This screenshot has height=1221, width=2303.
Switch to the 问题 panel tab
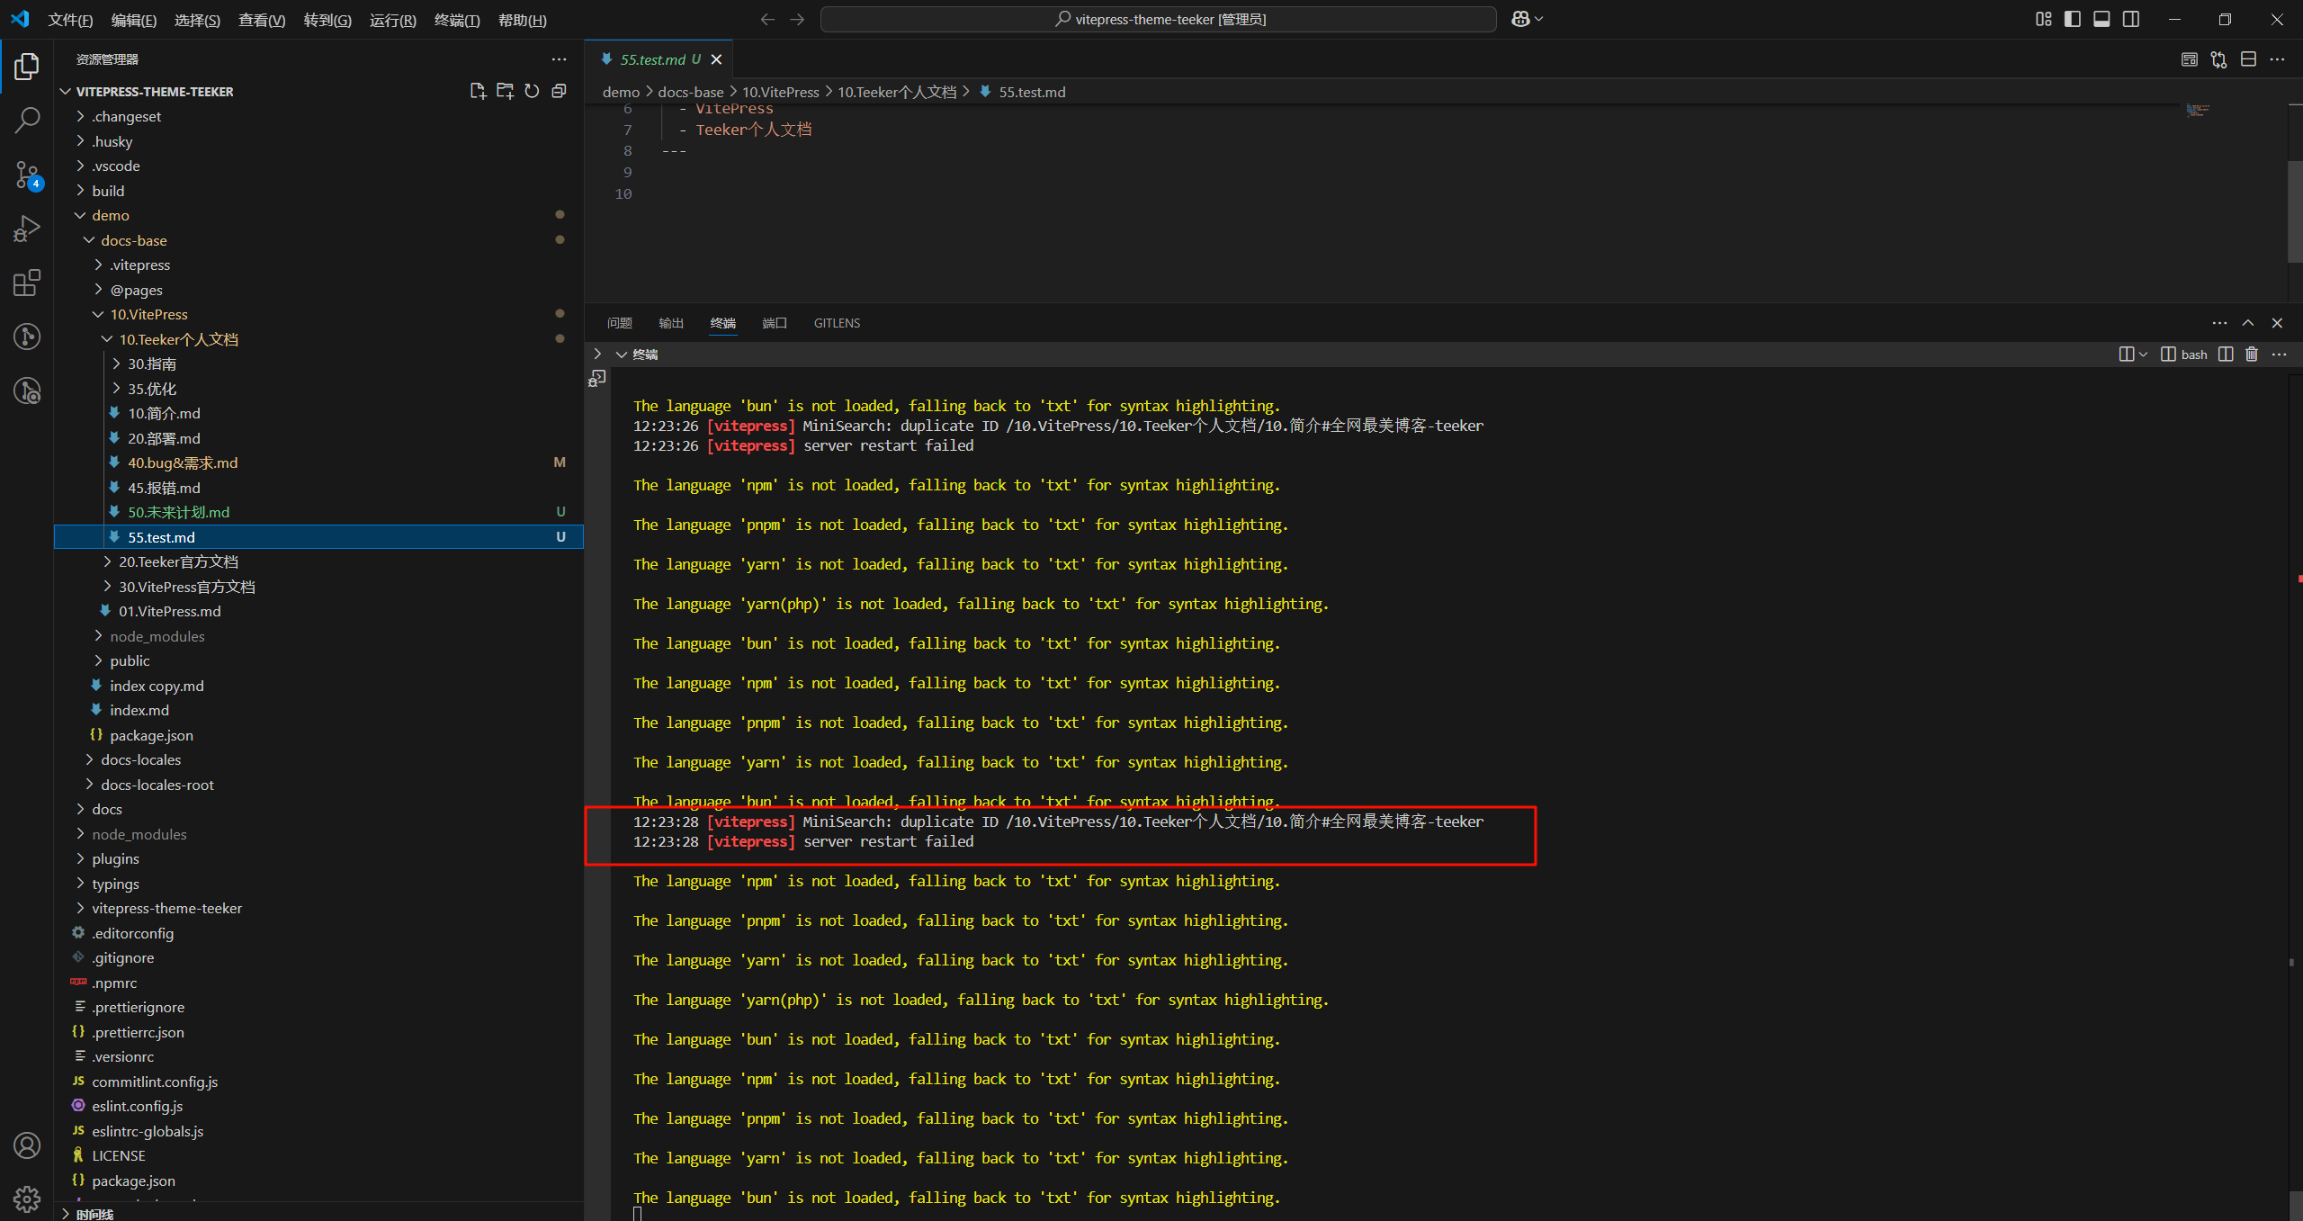pyautogui.click(x=619, y=323)
